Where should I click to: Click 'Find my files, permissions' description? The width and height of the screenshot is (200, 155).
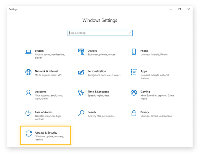point(101,116)
